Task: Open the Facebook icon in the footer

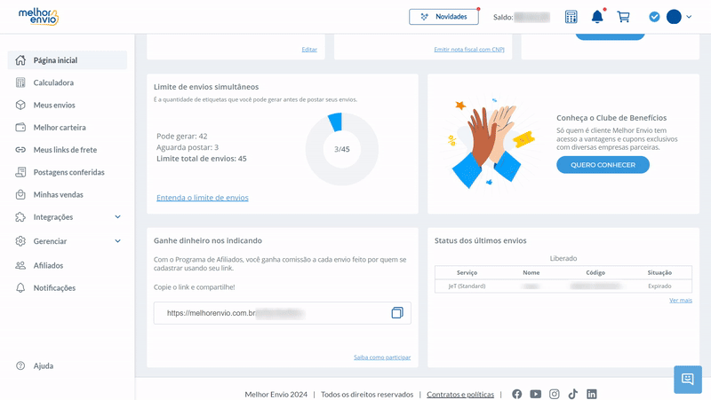Action: pyautogui.click(x=517, y=394)
